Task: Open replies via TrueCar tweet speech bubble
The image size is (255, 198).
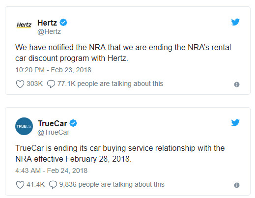Action: point(53,185)
